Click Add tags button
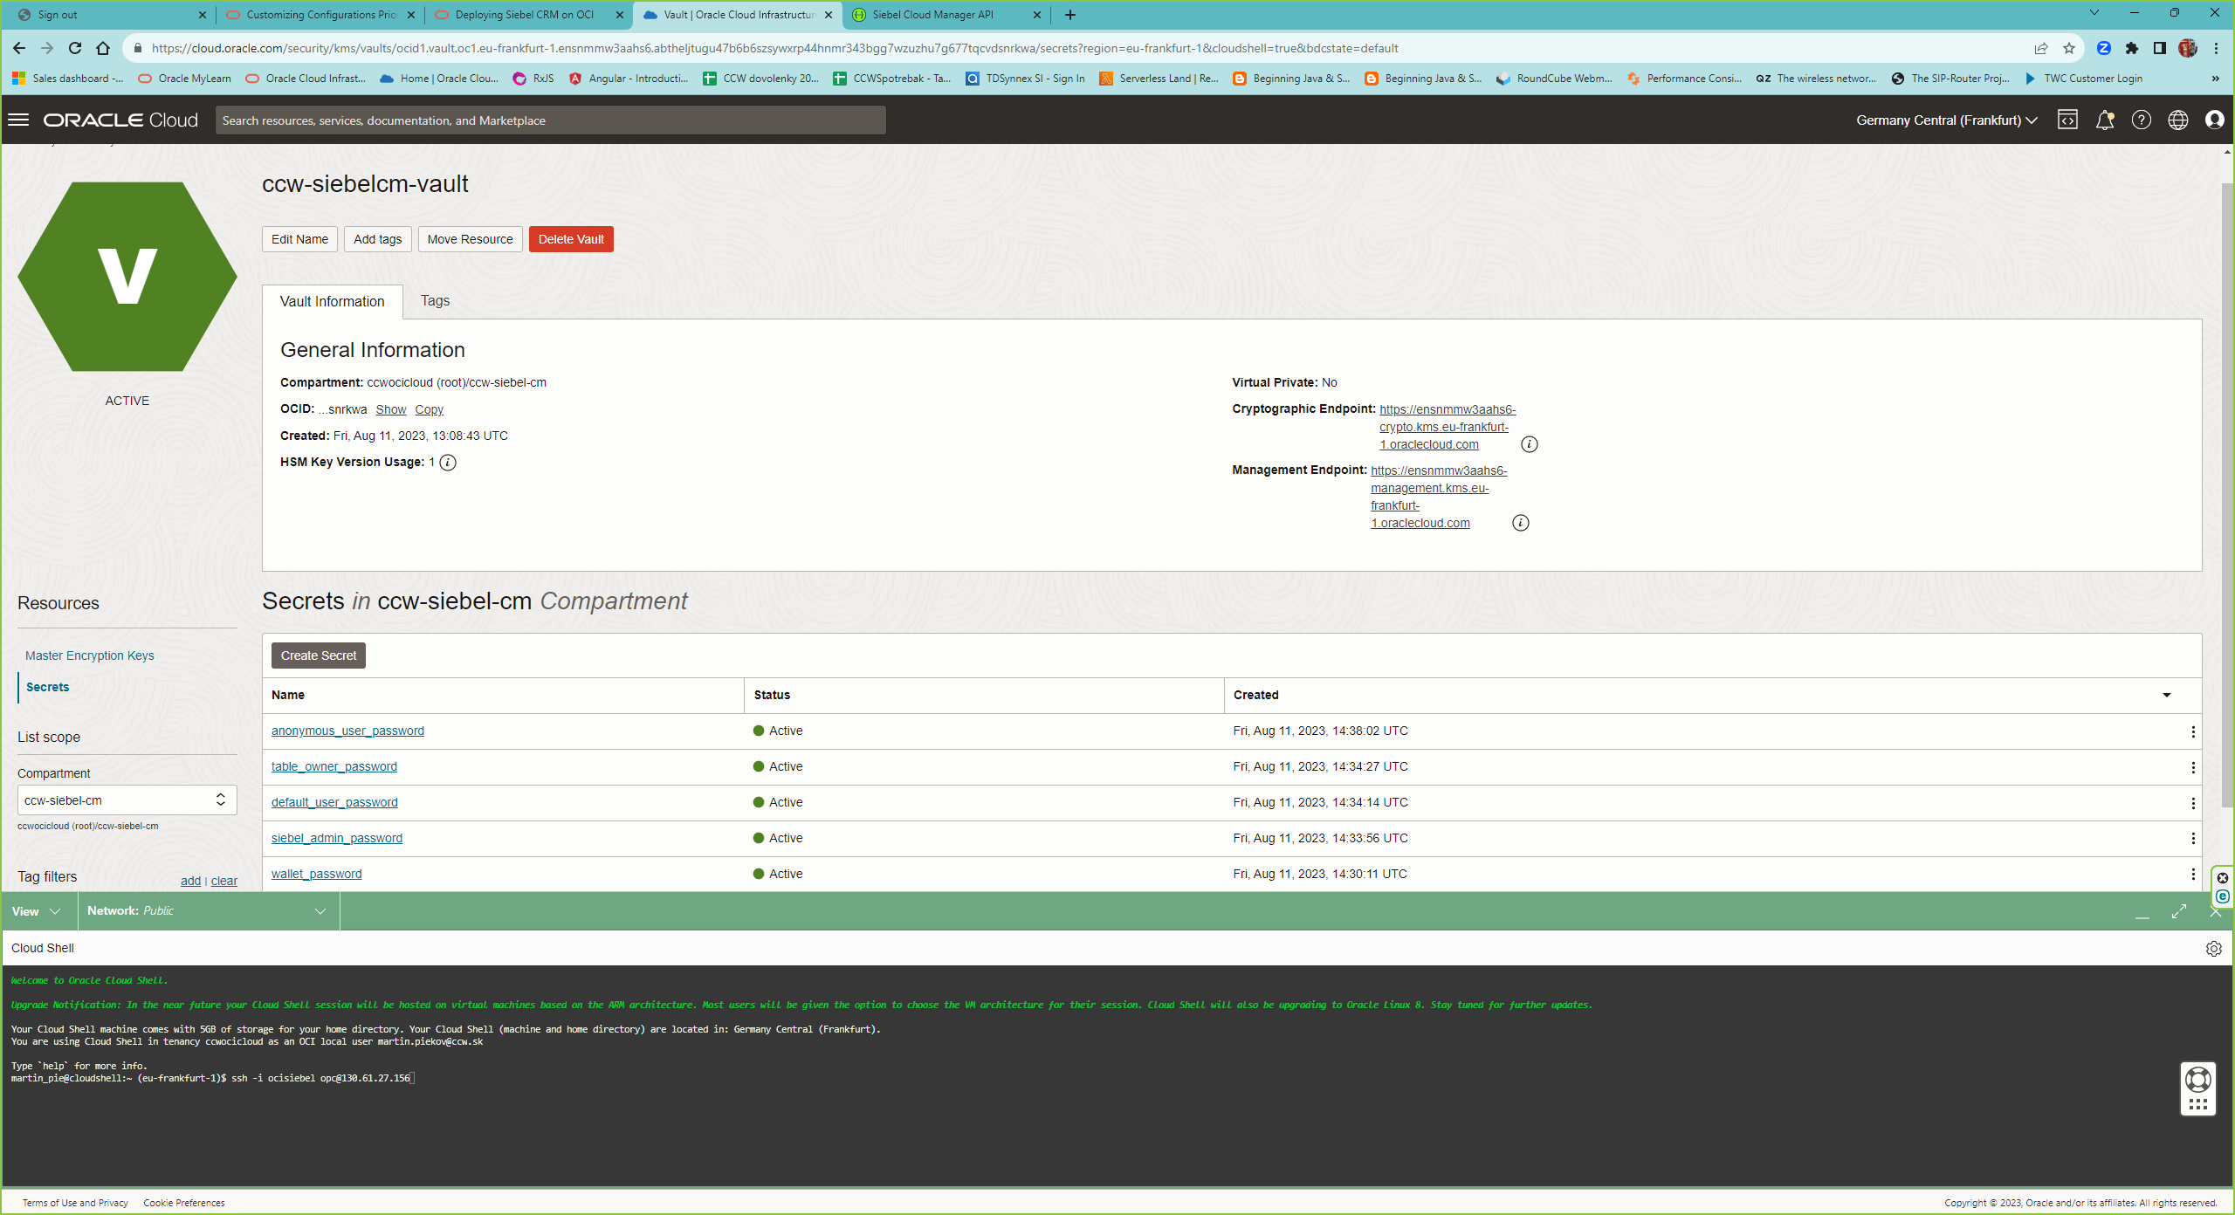This screenshot has height=1215, width=2235. tap(377, 239)
